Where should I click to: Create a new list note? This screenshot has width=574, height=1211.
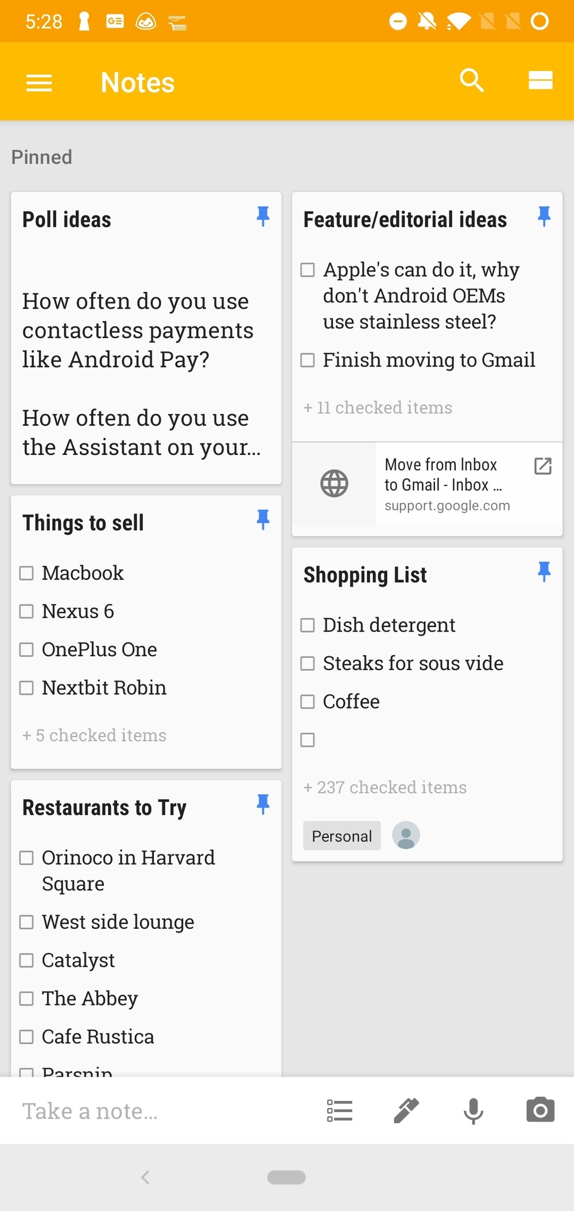(339, 1111)
